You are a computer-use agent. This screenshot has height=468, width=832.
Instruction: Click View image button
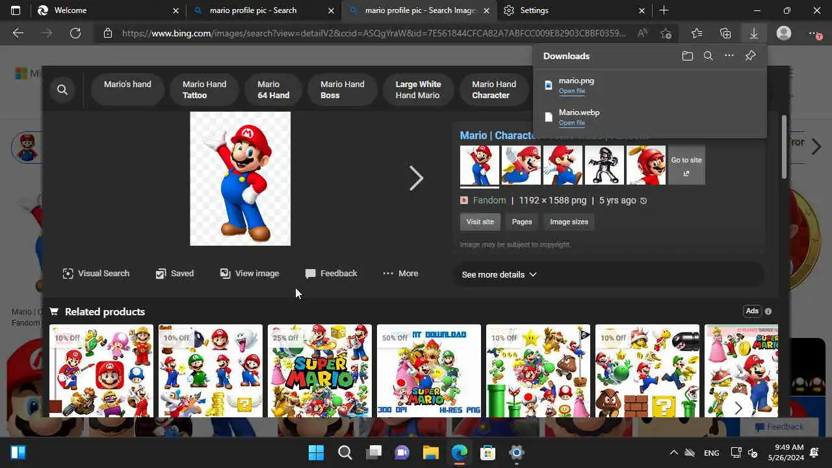coord(250,274)
